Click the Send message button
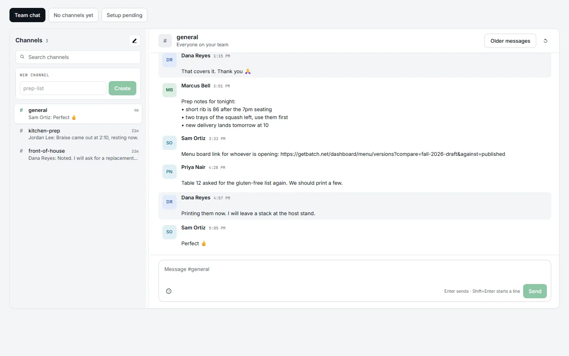 535,291
